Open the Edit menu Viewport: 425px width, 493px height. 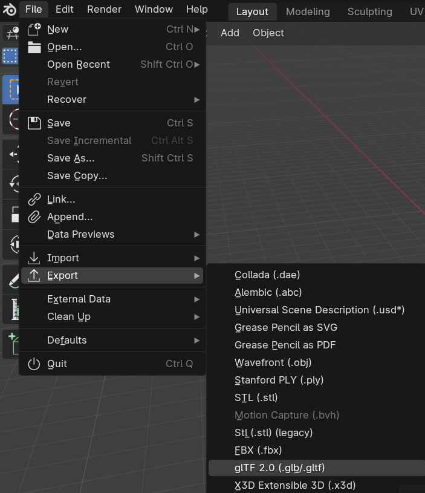coord(65,10)
